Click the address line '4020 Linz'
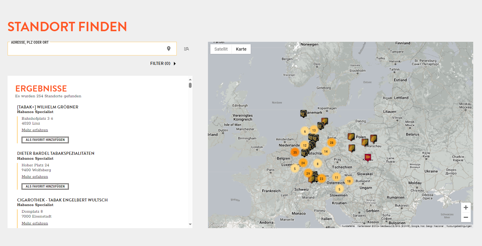The width and height of the screenshot is (482, 246). coord(31,123)
